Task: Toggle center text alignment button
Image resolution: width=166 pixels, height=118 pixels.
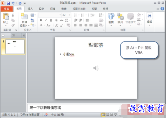Action: point(80,25)
